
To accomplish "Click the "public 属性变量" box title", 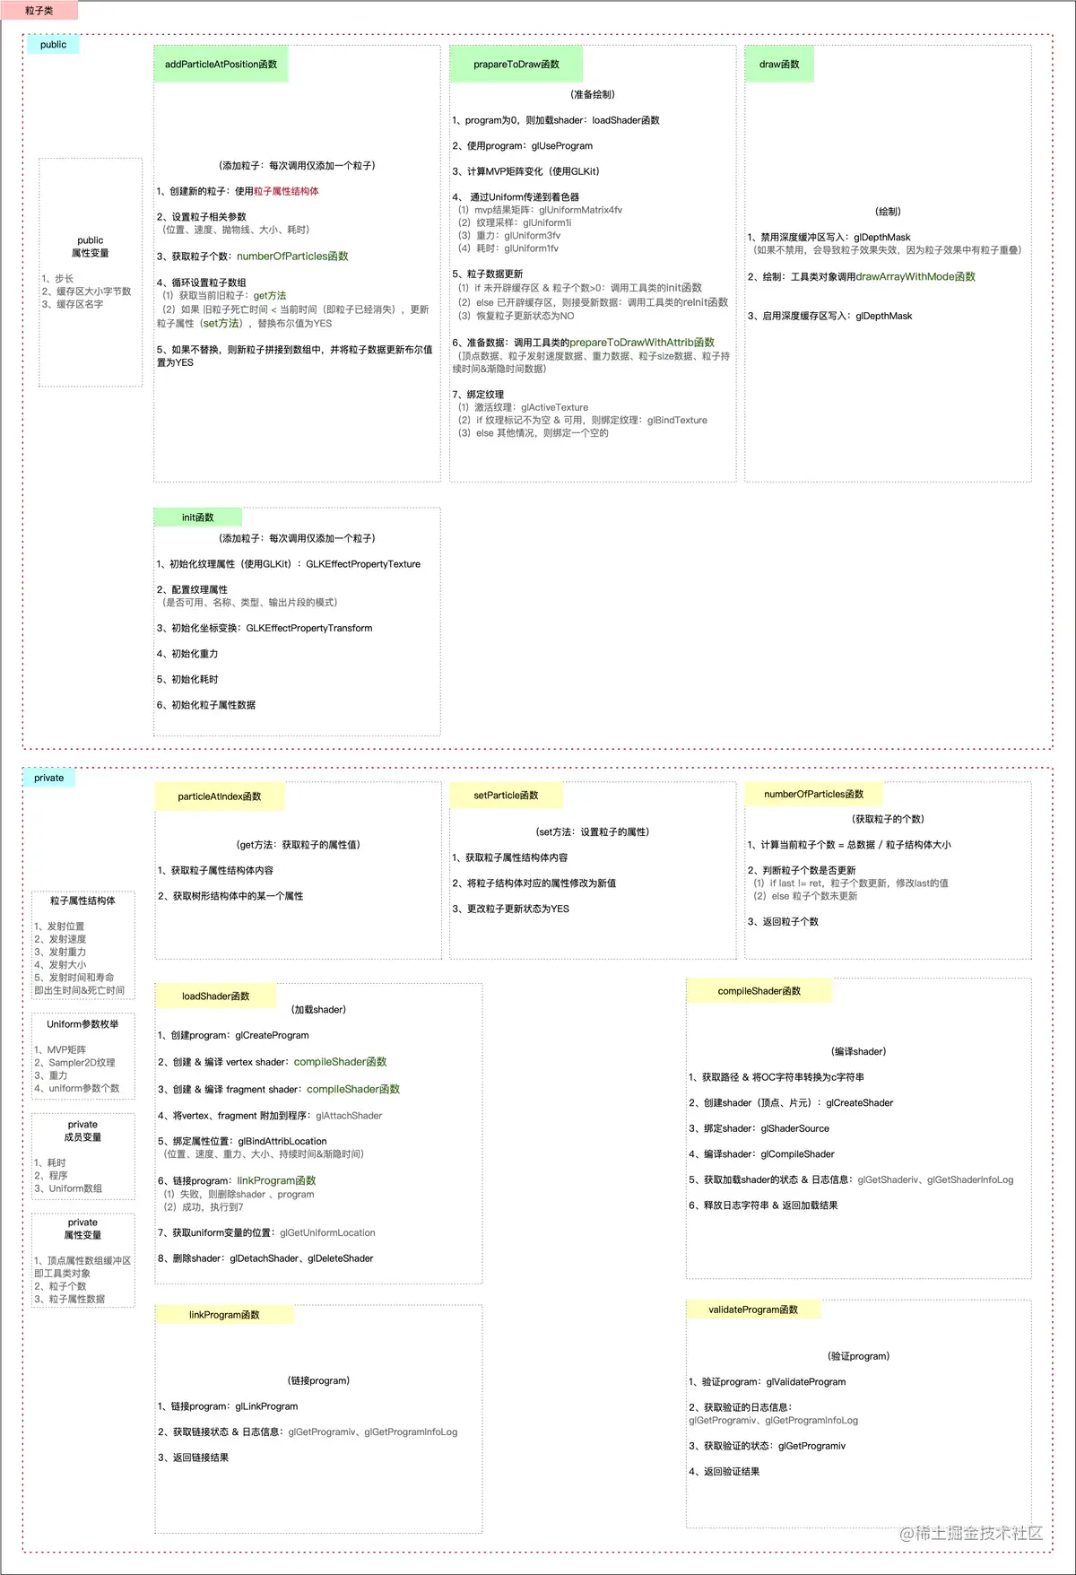I will pos(91,247).
